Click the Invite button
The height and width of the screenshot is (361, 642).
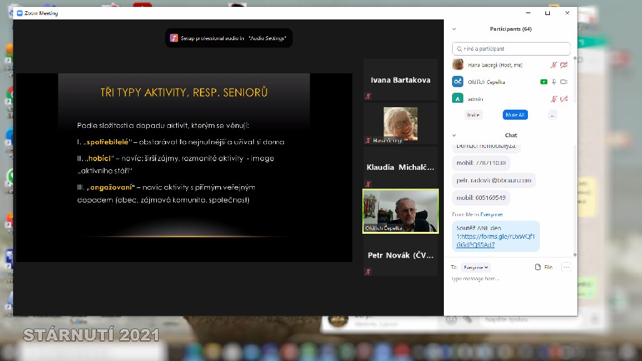point(473,115)
